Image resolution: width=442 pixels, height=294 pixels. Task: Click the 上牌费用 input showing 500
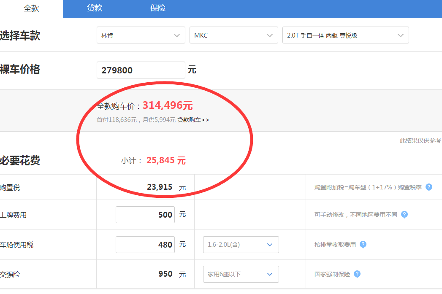point(145,215)
